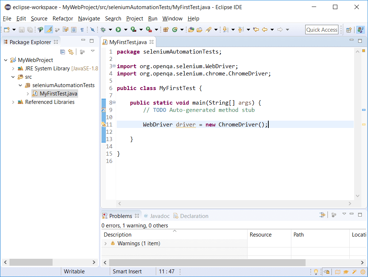Toggle Mark Occurrences highlighter button
Image resolution: width=368 pixels, height=277 pixels.
49,30
